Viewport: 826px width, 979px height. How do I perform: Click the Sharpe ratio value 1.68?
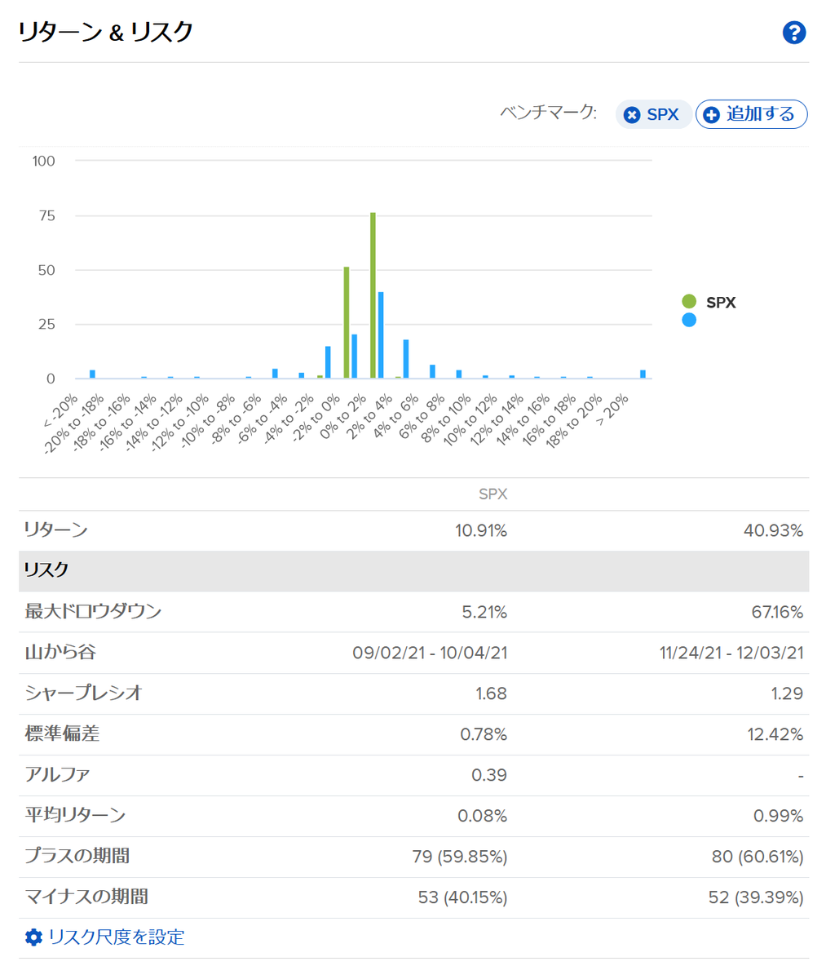pyautogui.click(x=491, y=693)
